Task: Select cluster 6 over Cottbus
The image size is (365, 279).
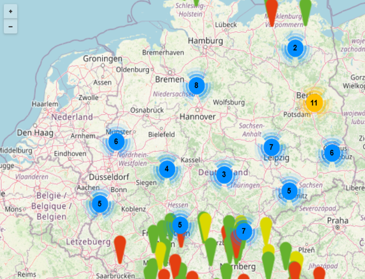Action: pyautogui.click(x=332, y=153)
